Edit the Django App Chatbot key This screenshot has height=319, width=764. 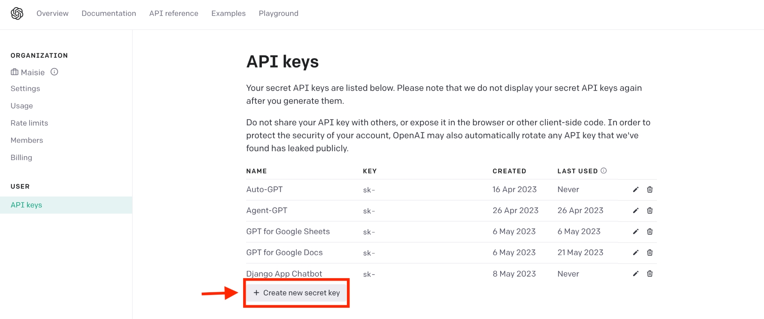pyautogui.click(x=636, y=274)
